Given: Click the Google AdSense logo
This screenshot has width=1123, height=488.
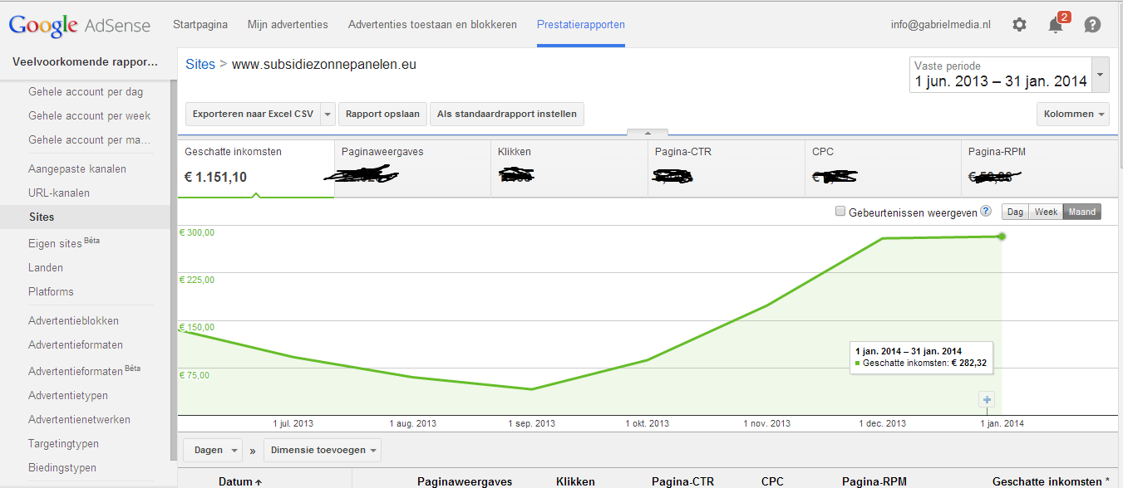Looking at the screenshot, I should tap(80, 25).
